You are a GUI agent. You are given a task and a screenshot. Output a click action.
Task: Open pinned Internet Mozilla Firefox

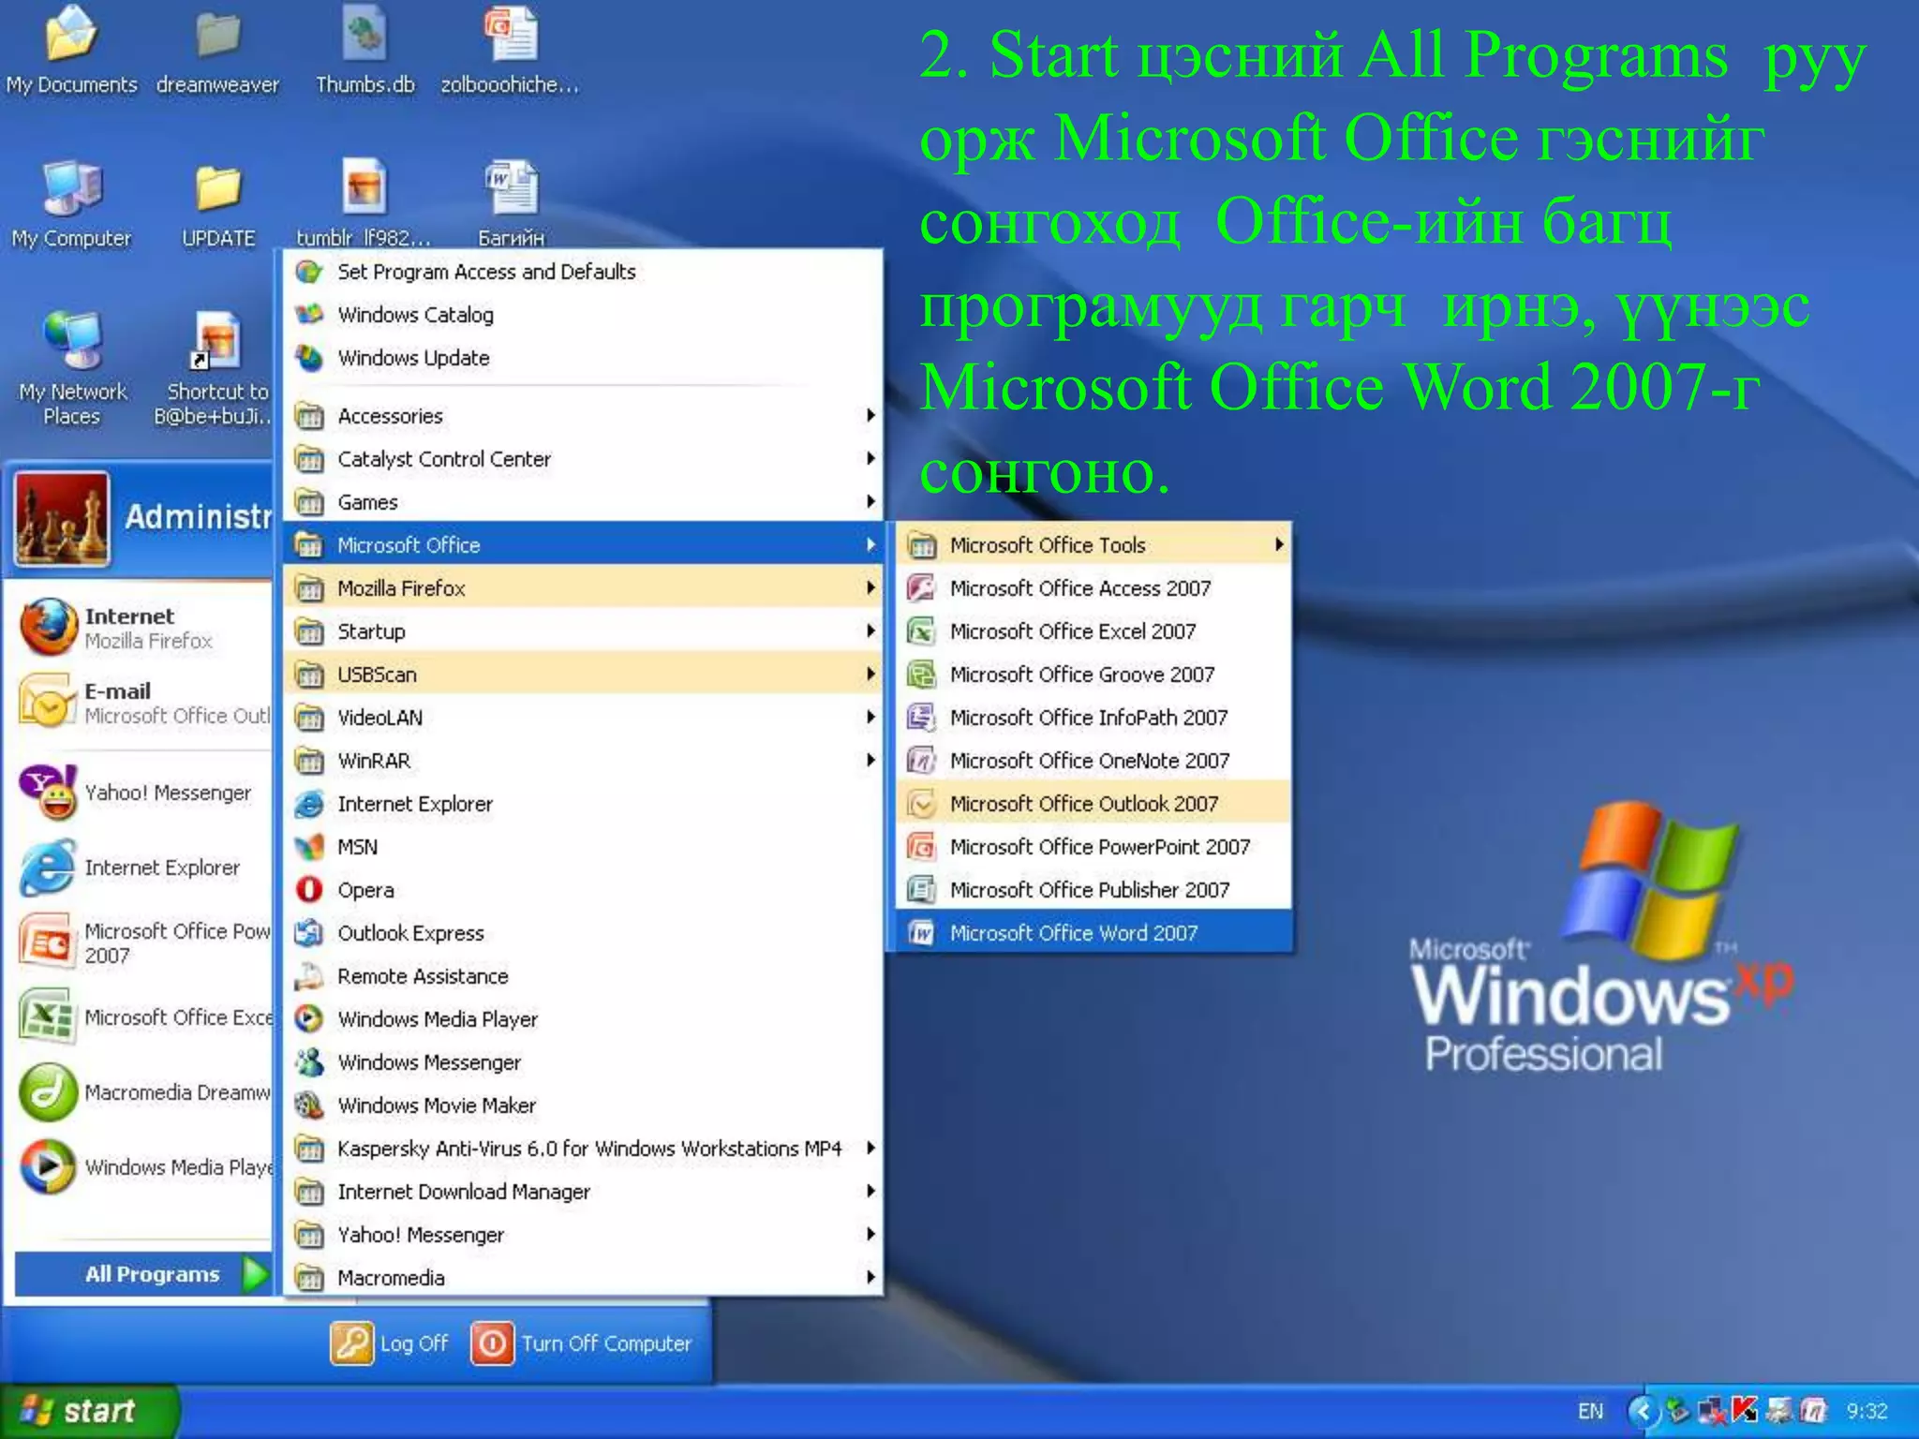click(x=143, y=629)
